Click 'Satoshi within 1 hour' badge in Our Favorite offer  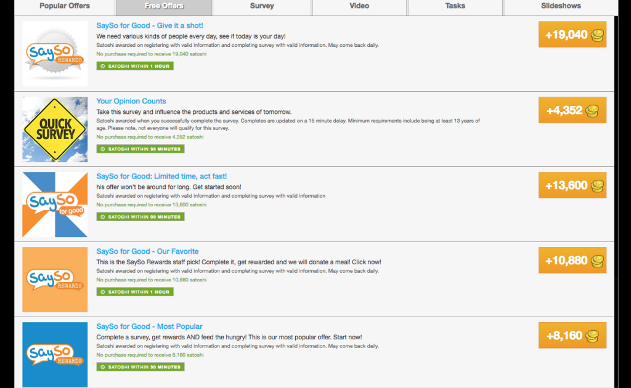tap(135, 292)
